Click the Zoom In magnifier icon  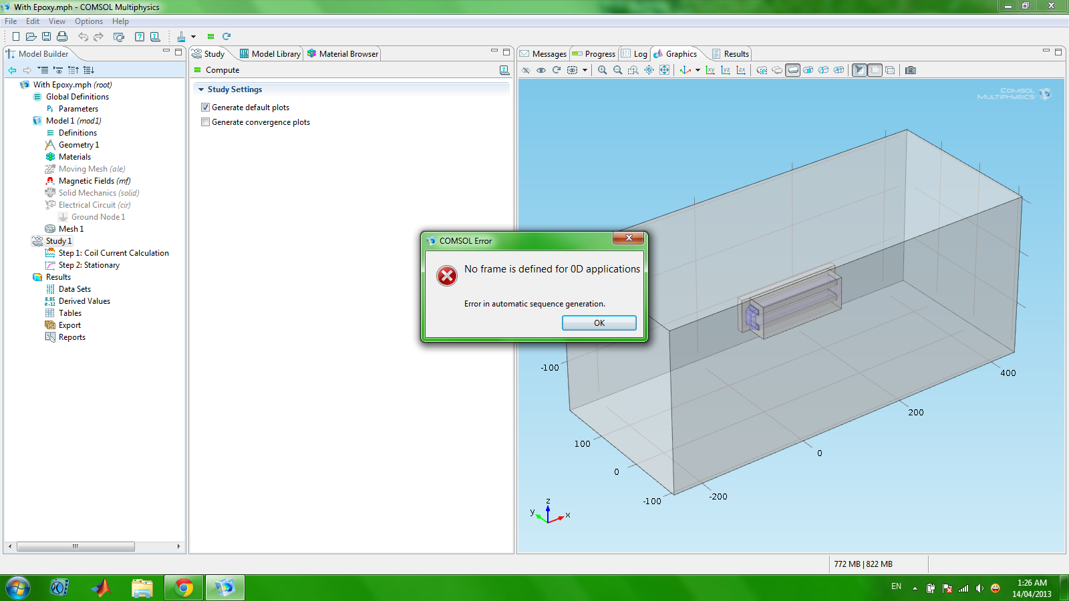[602, 70]
